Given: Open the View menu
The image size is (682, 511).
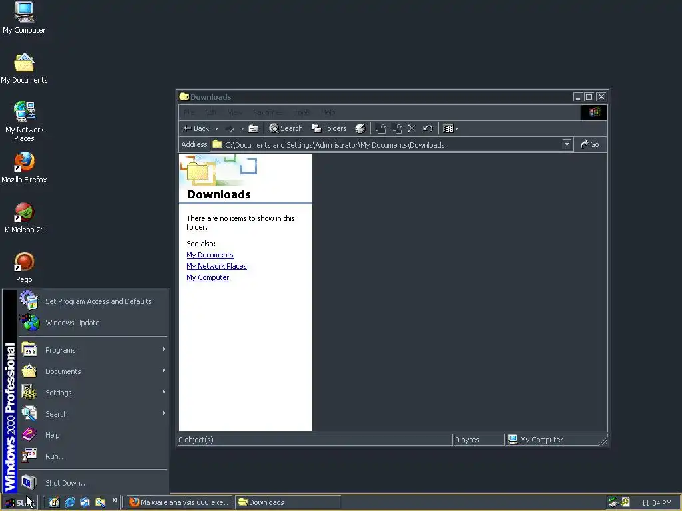Looking at the screenshot, I should click(235, 112).
